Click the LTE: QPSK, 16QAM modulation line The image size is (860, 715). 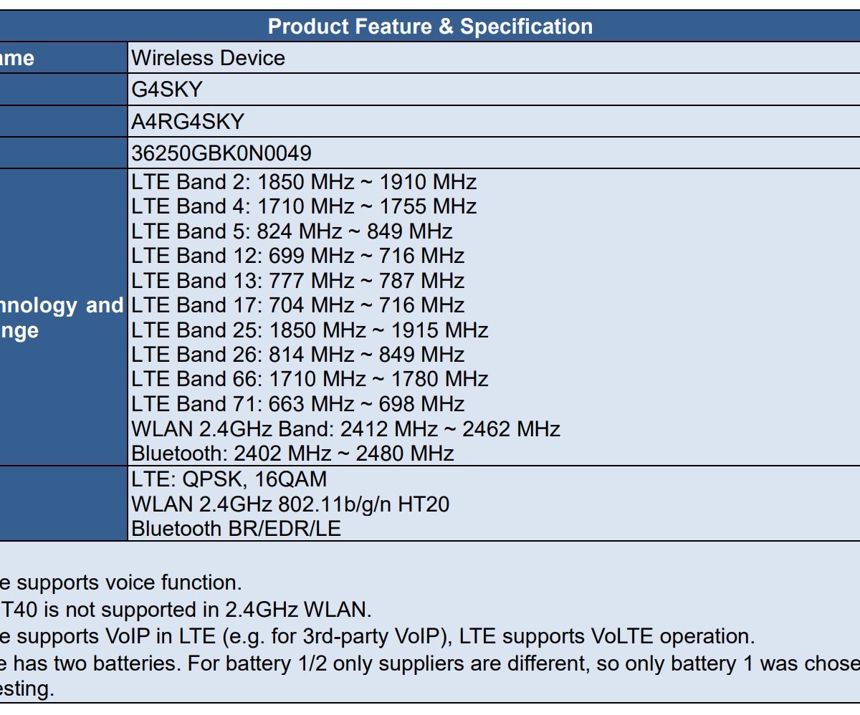tap(229, 479)
